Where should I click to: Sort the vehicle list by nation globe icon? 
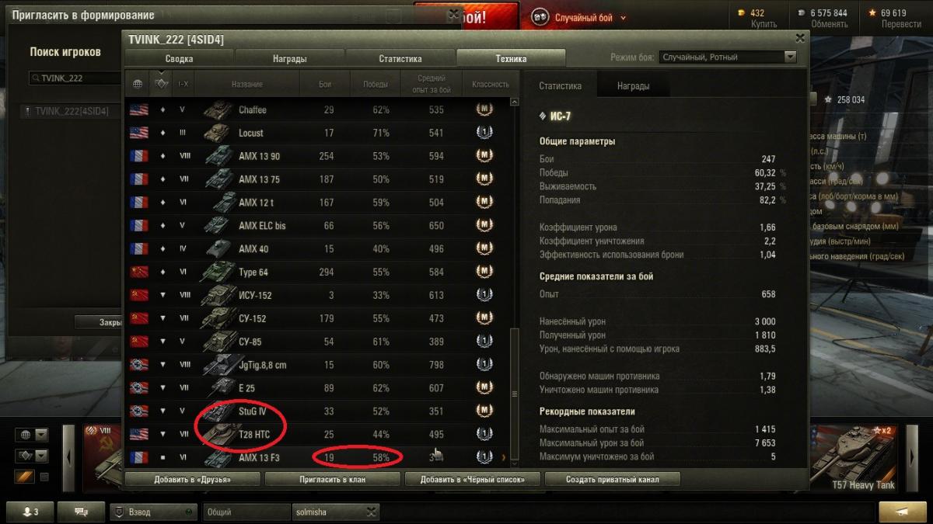[138, 84]
